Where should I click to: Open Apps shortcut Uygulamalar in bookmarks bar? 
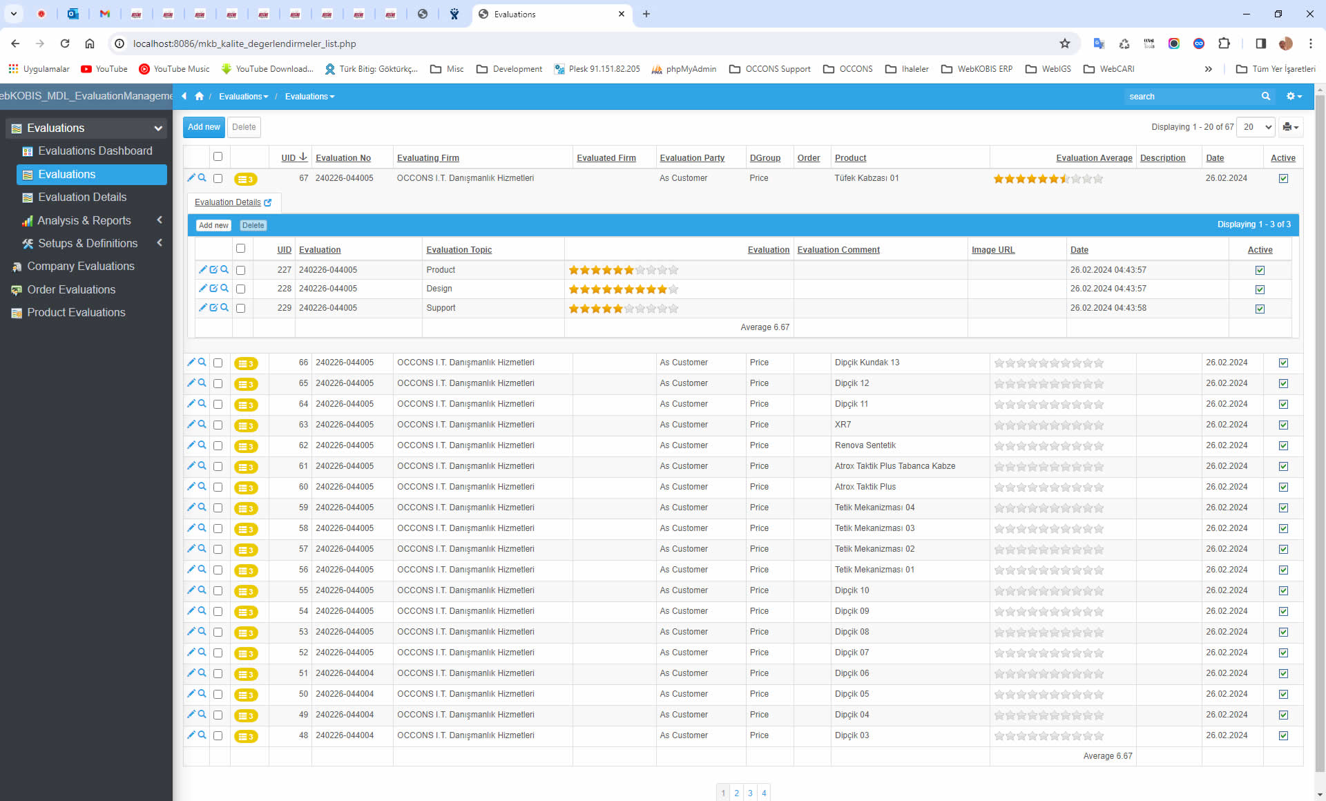(39, 69)
